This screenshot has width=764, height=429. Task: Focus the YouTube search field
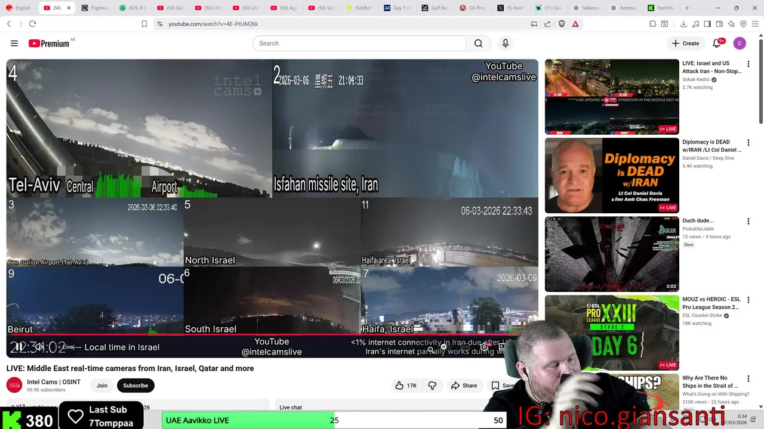point(359,43)
